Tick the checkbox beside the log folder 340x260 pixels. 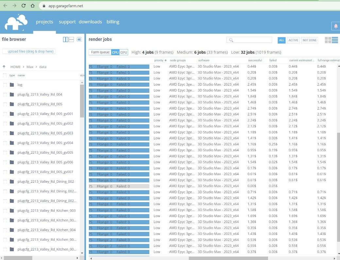click(x=5, y=85)
